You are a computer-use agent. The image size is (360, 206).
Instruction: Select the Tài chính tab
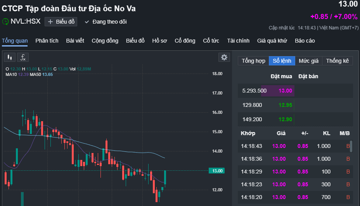(x=238, y=41)
